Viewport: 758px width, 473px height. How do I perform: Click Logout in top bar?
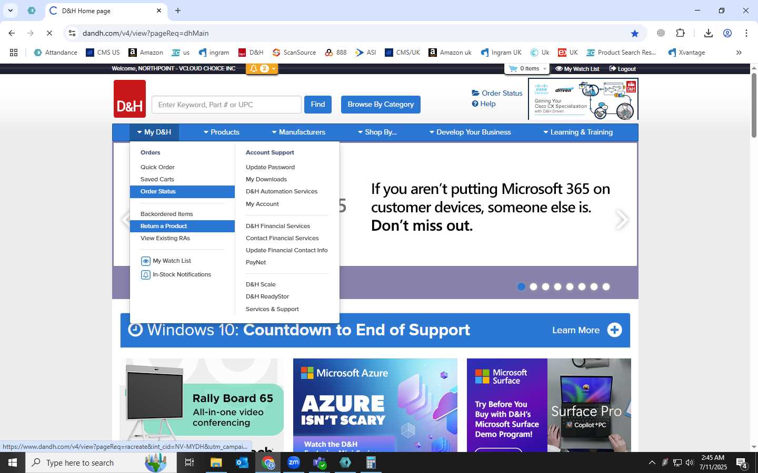click(623, 69)
